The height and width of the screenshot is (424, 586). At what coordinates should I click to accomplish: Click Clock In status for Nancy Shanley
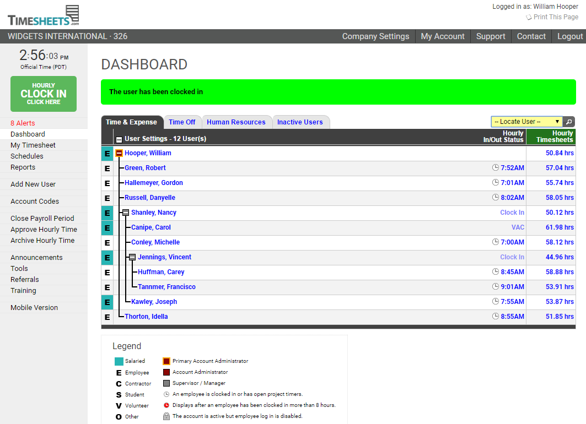(512, 213)
